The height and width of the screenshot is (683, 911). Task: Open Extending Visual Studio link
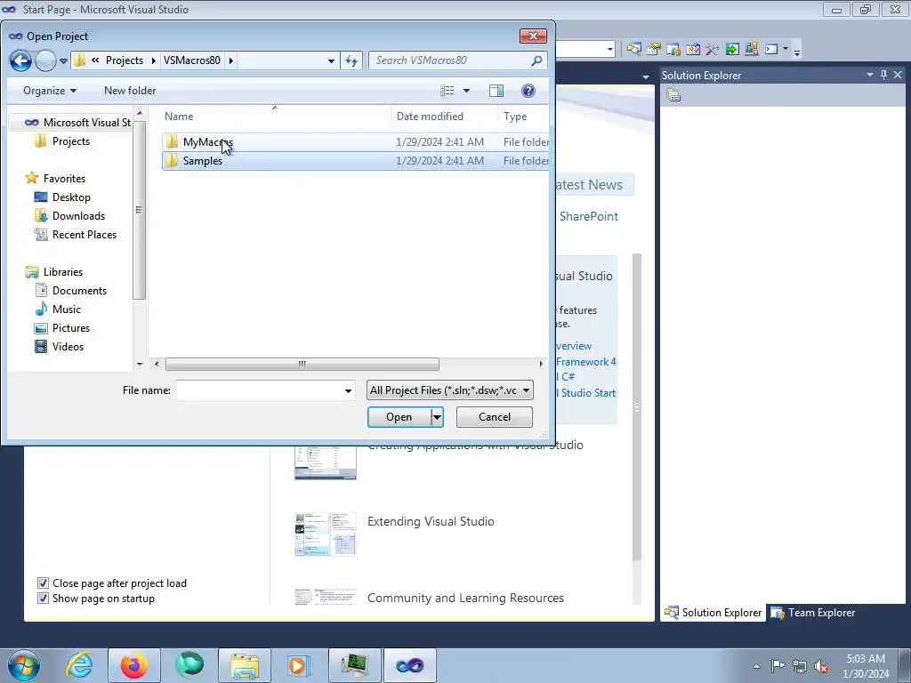click(431, 521)
